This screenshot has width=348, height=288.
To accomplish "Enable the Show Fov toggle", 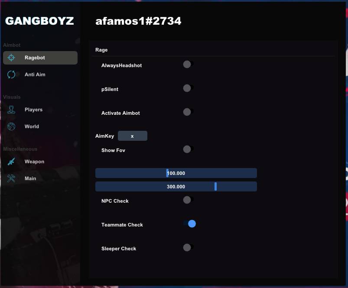I will (188, 149).
